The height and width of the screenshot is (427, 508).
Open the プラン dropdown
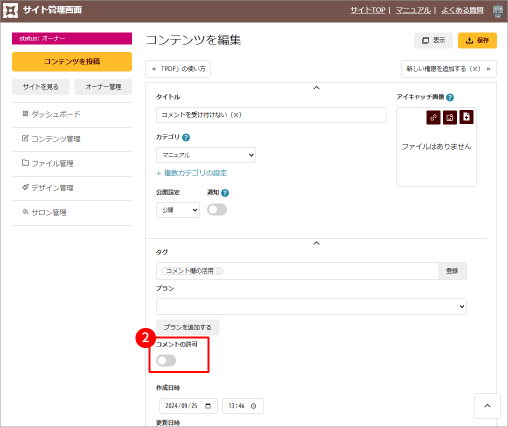click(311, 306)
